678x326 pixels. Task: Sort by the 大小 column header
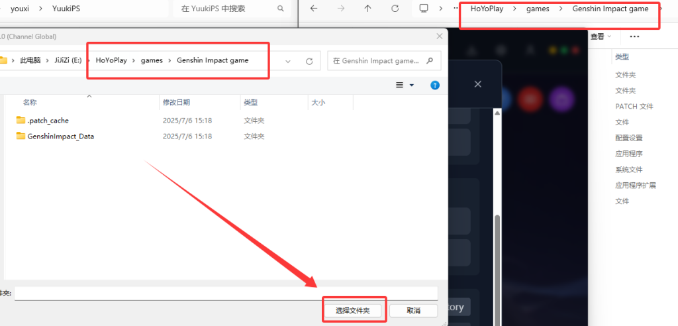318,103
